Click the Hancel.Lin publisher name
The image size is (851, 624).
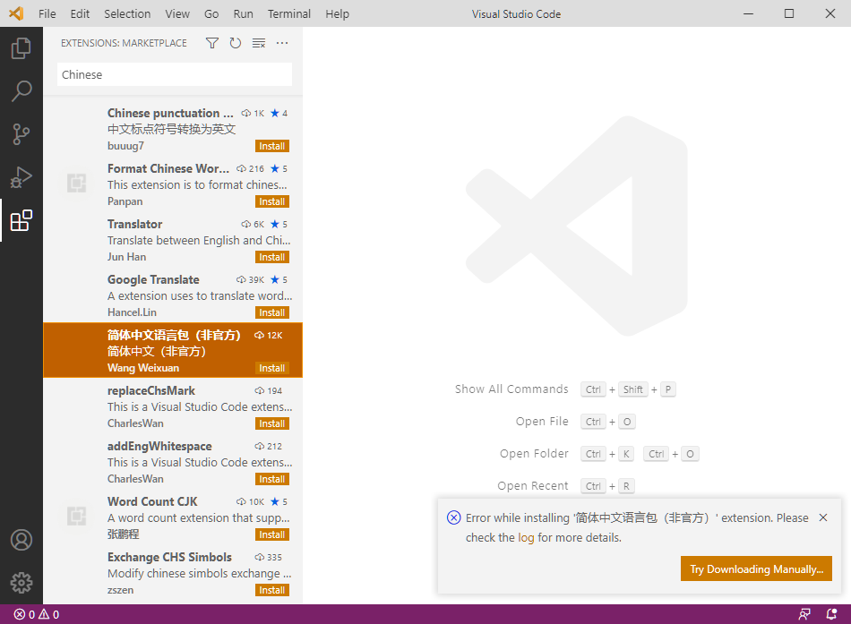coord(132,312)
